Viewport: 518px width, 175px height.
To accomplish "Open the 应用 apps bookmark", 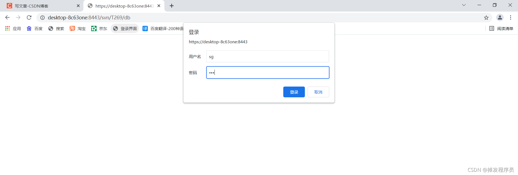I will pyautogui.click(x=13, y=28).
